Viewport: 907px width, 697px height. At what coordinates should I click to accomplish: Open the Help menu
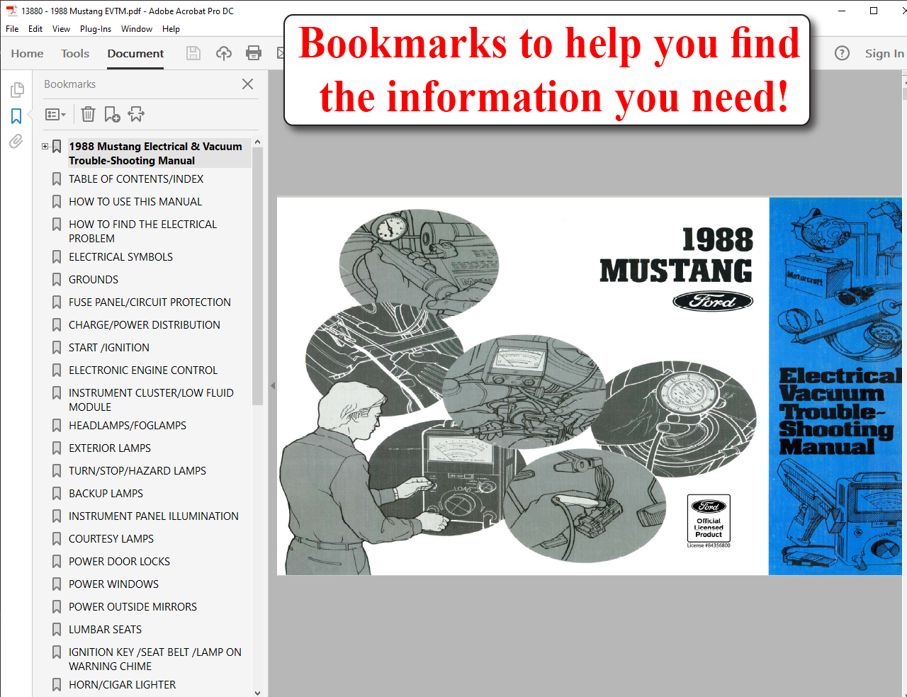pos(171,29)
